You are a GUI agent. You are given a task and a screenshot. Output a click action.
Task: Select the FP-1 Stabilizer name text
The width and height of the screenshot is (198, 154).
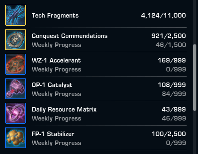pos(53,134)
